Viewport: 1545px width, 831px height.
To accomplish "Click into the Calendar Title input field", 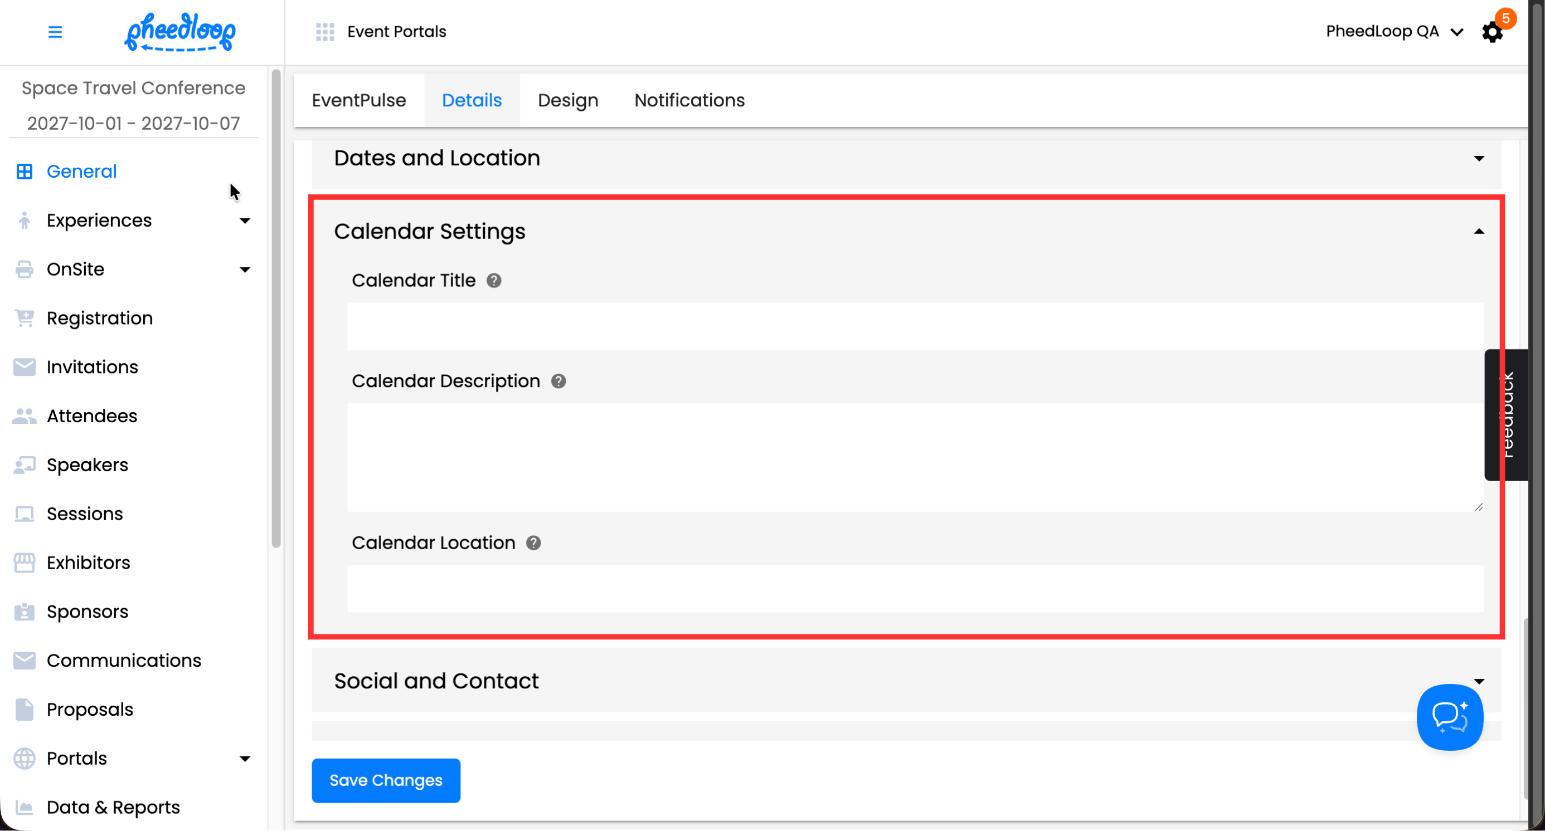I will pyautogui.click(x=915, y=326).
